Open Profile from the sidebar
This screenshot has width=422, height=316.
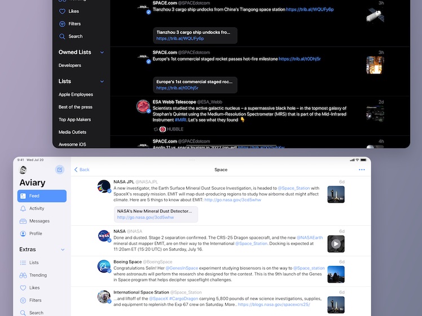coord(35,233)
